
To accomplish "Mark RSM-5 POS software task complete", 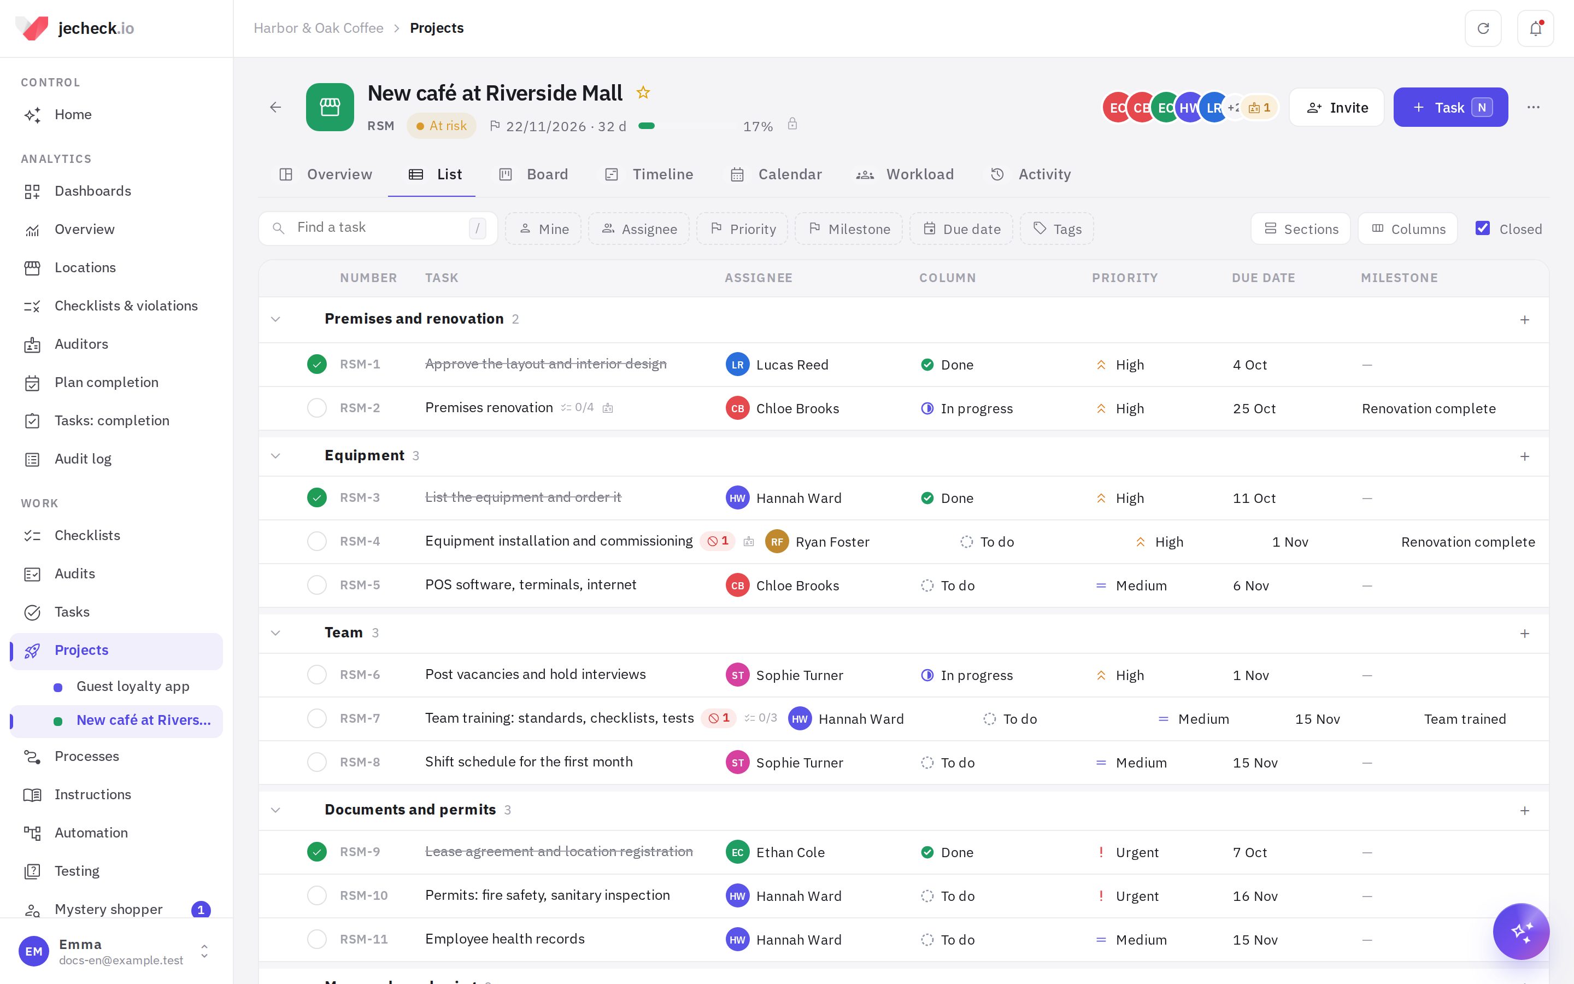I will point(317,585).
